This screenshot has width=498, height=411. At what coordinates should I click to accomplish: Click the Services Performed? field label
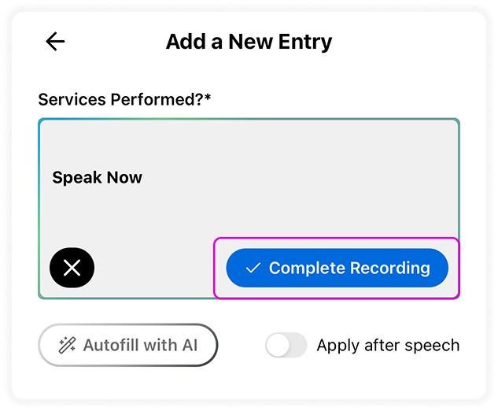120,99
